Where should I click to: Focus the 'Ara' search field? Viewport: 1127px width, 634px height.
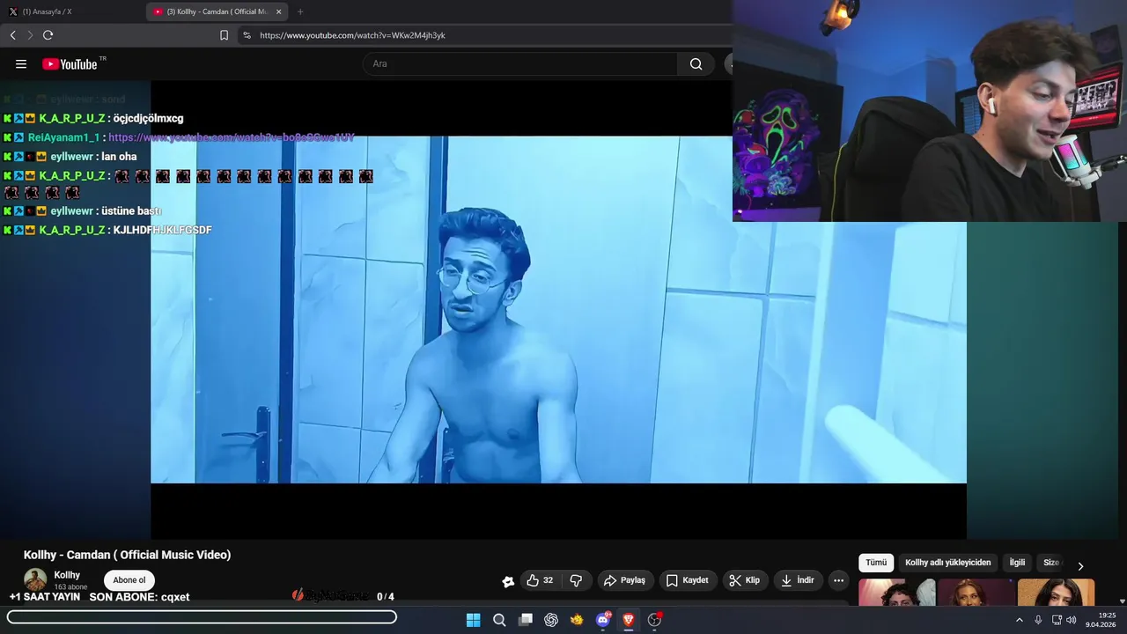point(520,63)
